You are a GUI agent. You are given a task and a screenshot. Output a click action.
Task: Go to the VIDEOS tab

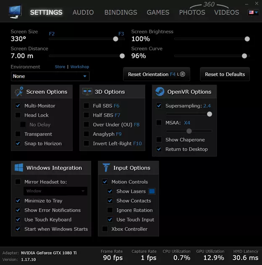coord(227,12)
